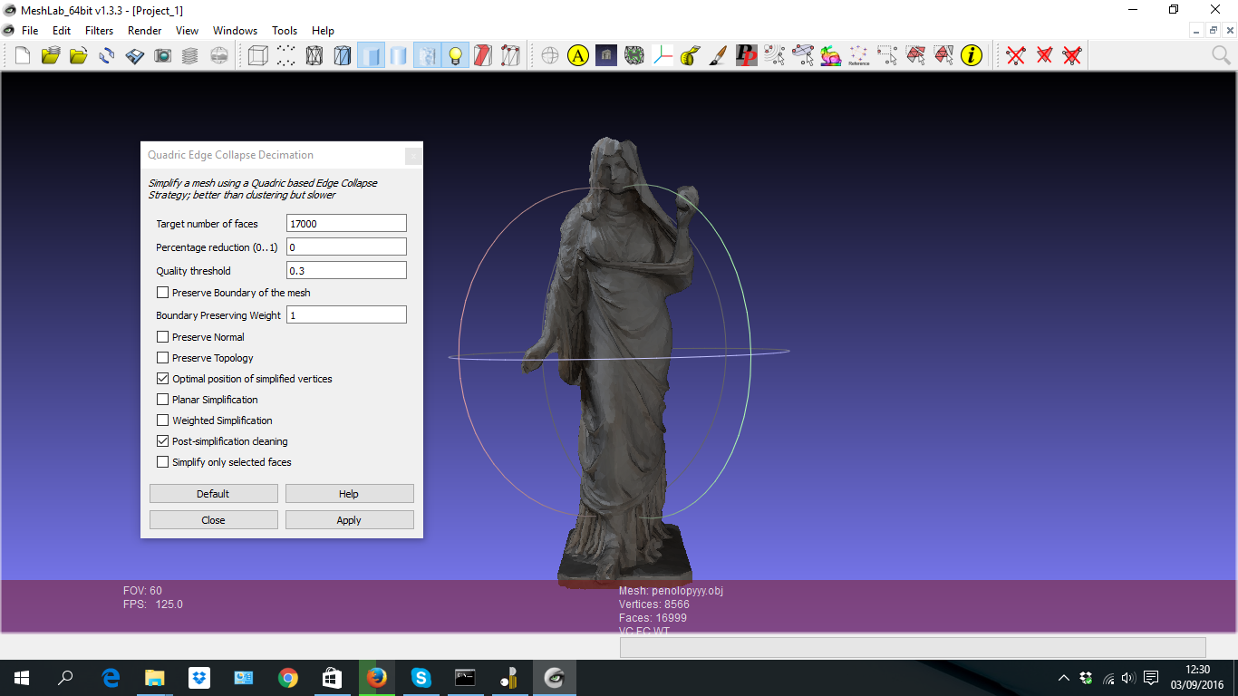Enable Preserve Boundary of the mesh
The image size is (1238, 696).
(163, 293)
